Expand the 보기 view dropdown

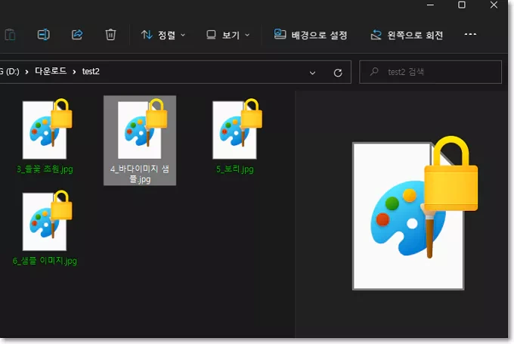(228, 35)
